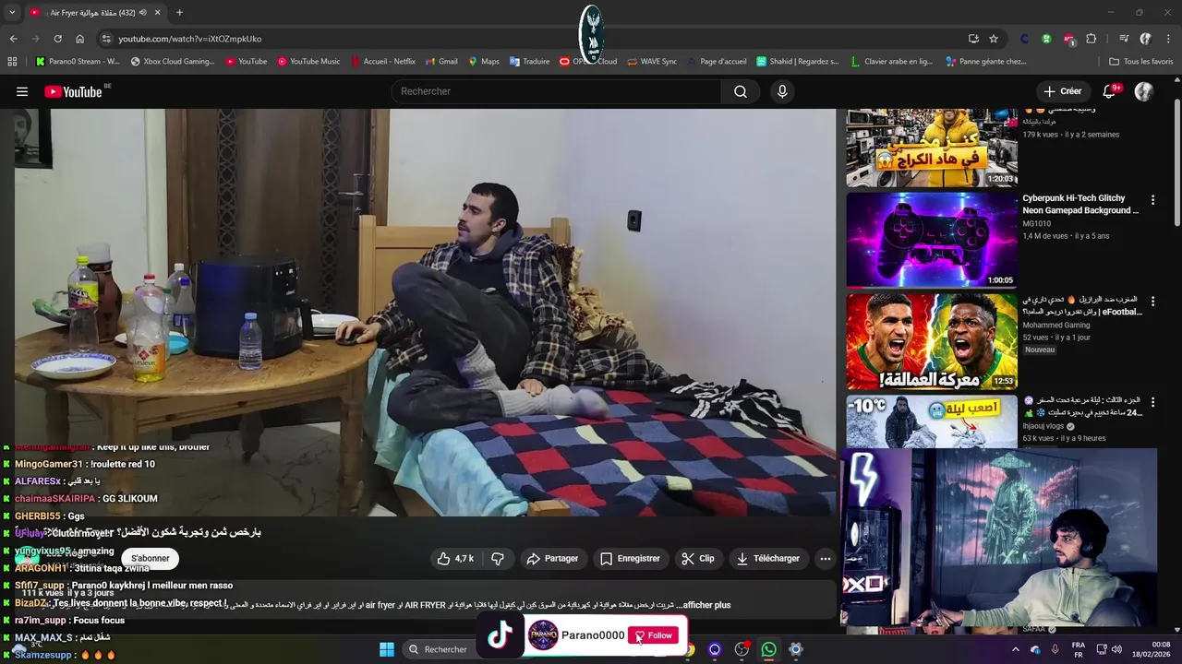This screenshot has width=1182, height=664.
Task: Open the Windows Start menu
Action: point(387,649)
